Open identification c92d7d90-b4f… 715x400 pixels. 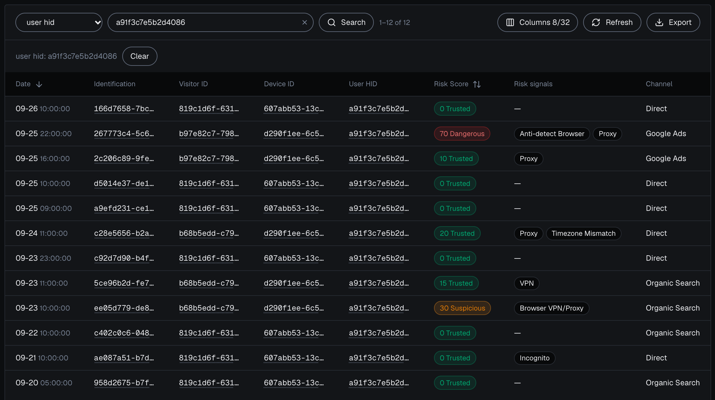point(124,258)
